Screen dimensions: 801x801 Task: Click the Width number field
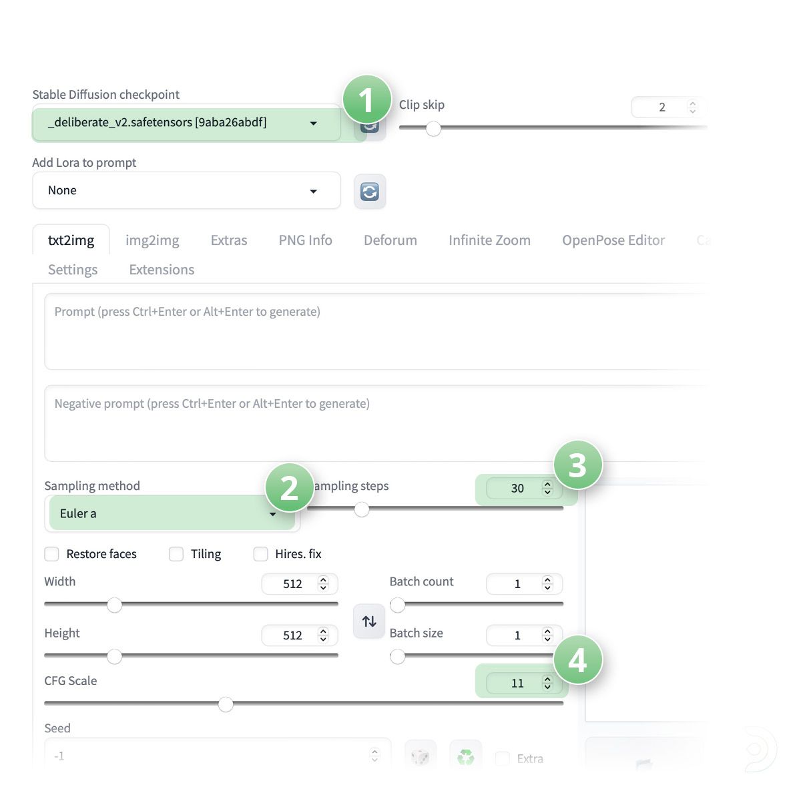(x=300, y=584)
